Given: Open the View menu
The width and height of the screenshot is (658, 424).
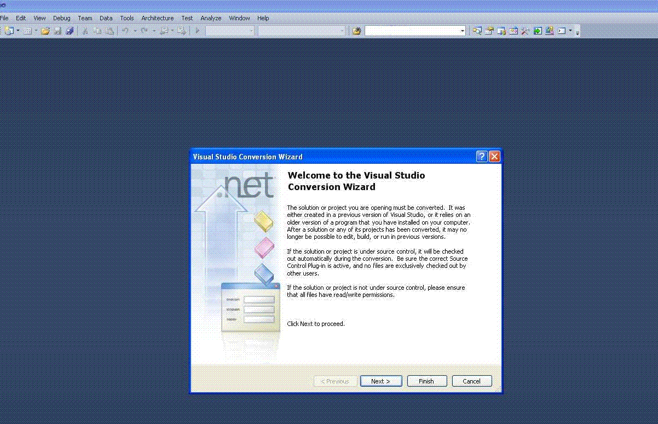Looking at the screenshot, I should 39,18.
